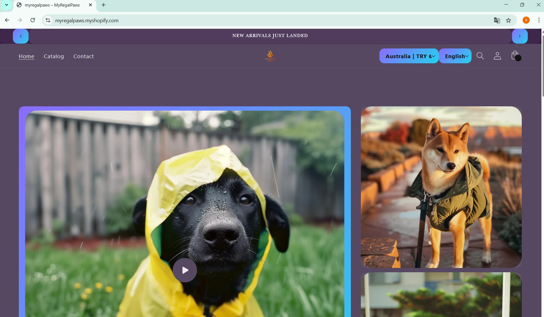
Task: Select the Home navigation link
Action: [27, 56]
